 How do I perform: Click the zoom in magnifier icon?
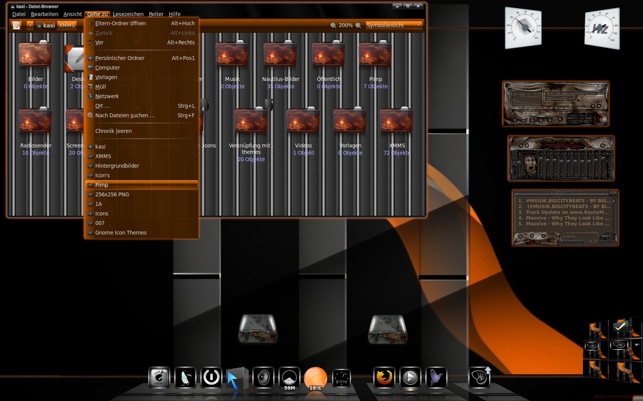[x=358, y=25]
